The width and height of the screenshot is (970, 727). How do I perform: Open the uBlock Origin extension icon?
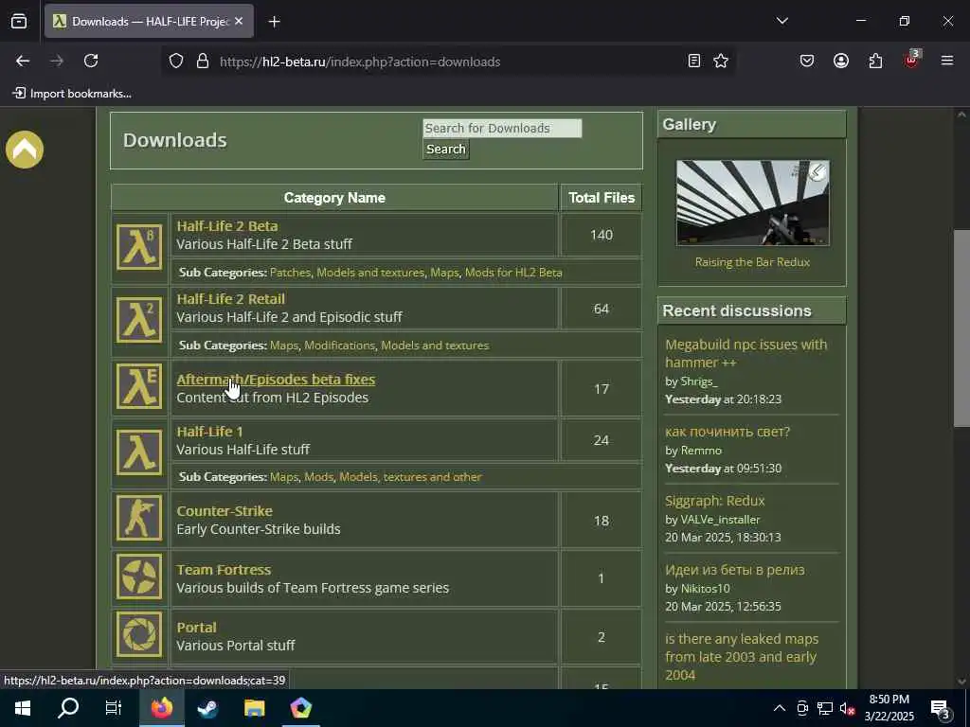911,60
